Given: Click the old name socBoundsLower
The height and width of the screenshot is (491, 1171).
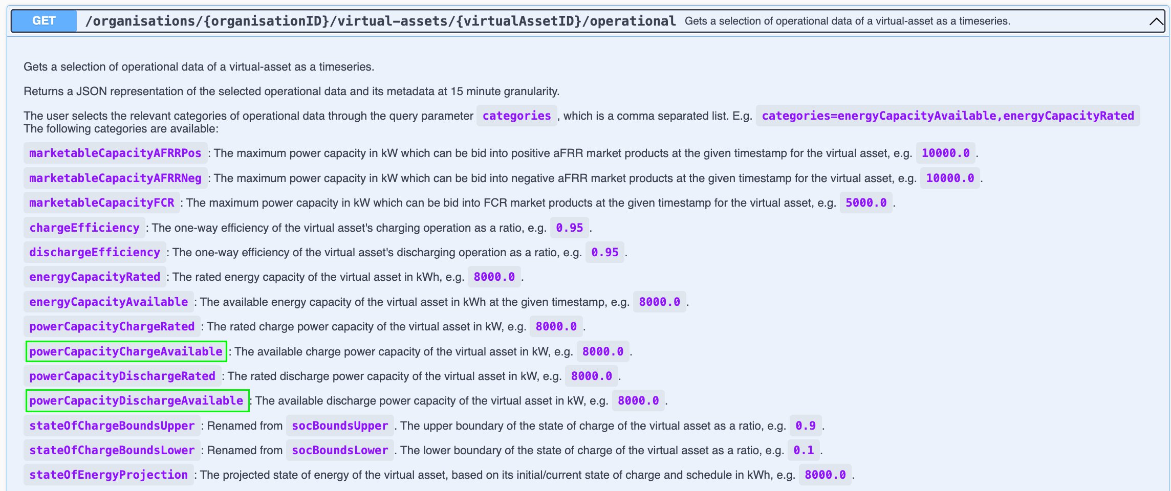Looking at the screenshot, I should pos(340,450).
